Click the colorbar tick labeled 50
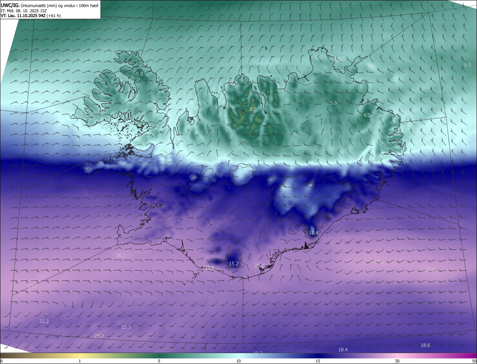Image resolution: width=477 pixels, height=364 pixels. tap(474, 361)
